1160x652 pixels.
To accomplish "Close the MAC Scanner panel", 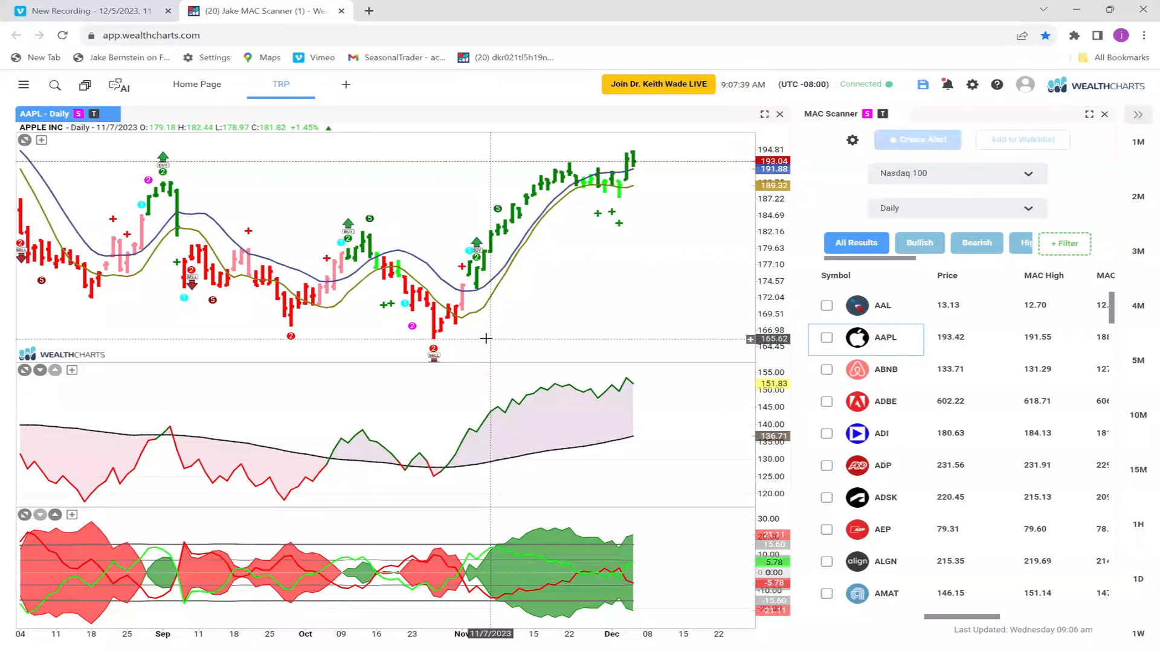I will tap(1104, 114).
